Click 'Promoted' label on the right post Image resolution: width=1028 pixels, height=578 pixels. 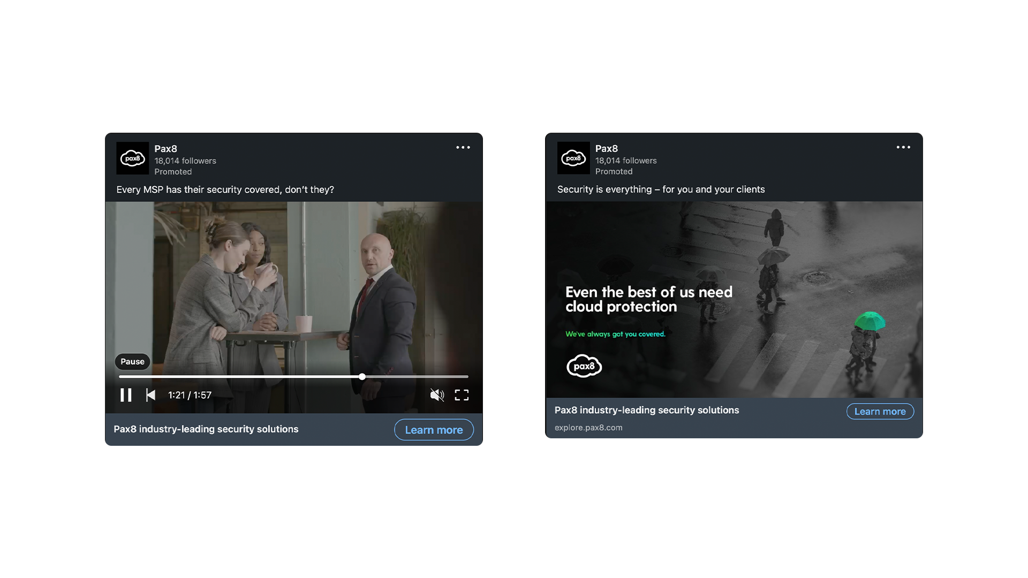click(x=614, y=172)
